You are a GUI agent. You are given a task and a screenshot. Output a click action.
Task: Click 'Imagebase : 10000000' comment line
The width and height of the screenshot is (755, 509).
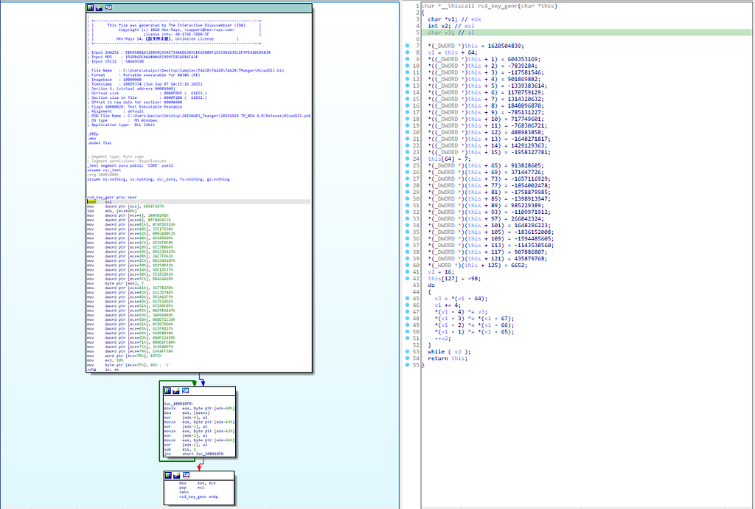pyautogui.click(x=114, y=80)
